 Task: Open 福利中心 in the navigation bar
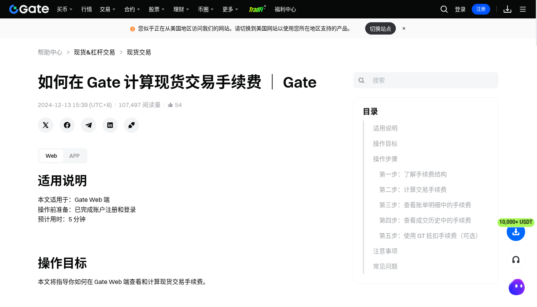coord(285,9)
